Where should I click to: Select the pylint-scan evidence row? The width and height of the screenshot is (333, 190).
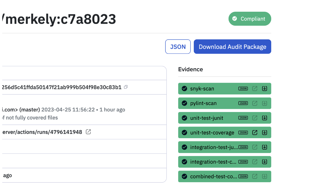[x=225, y=103]
